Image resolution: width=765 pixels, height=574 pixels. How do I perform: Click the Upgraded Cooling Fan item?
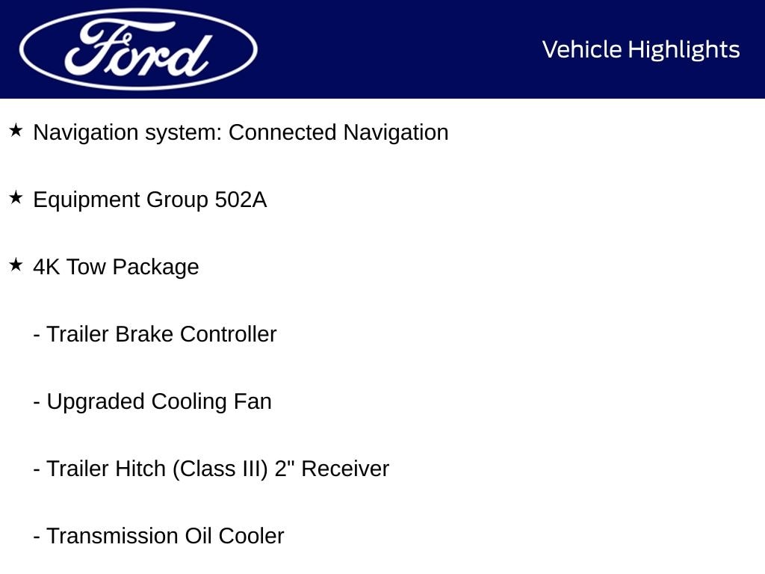pyautogui.click(x=159, y=401)
